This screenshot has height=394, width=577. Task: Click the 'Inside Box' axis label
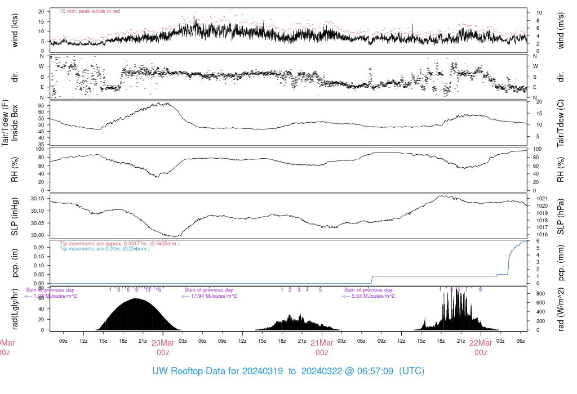tap(15, 123)
